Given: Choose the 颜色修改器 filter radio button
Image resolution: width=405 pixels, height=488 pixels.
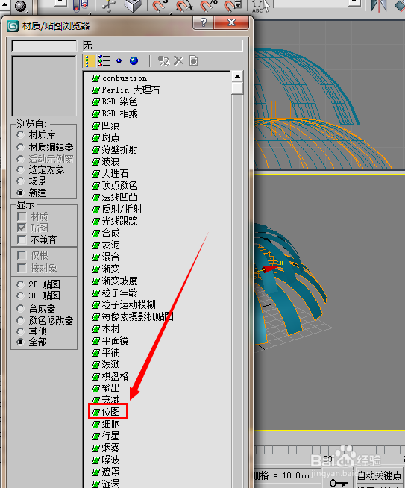Looking at the screenshot, I should coord(21,320).
